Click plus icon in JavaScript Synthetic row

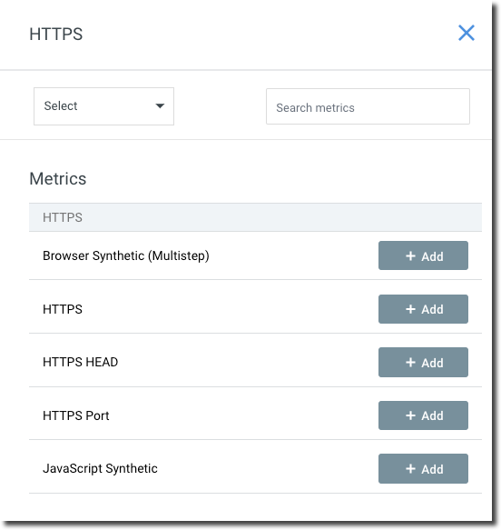[x=410, y=469]
